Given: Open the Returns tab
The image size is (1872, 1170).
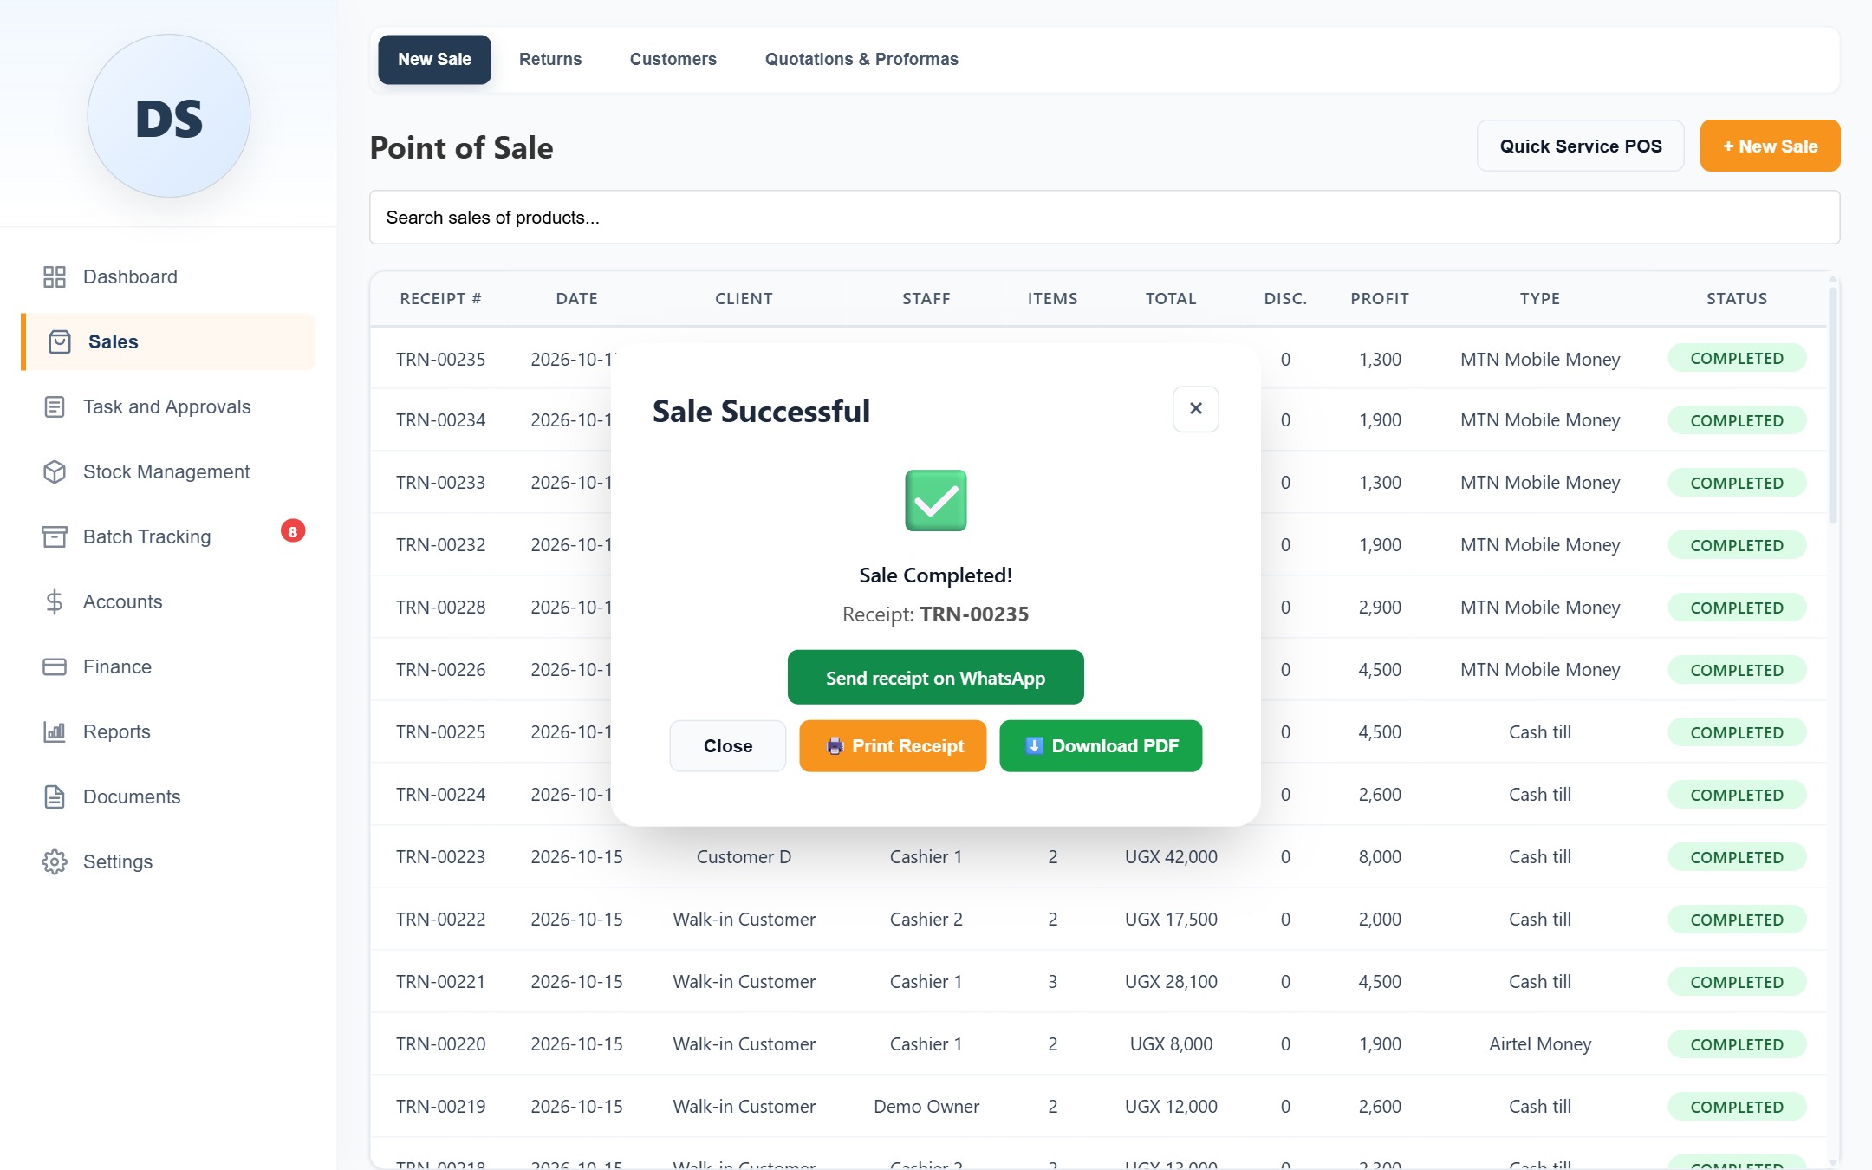Looking at the screenshot, I should click(x=550, y=59).
